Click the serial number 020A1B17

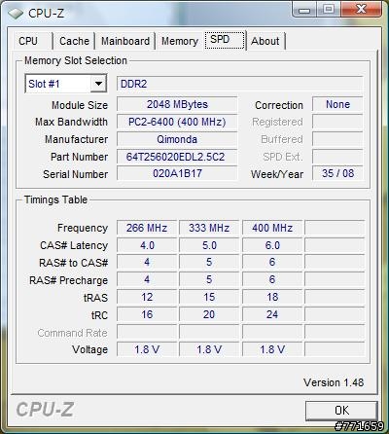[177, 174]
